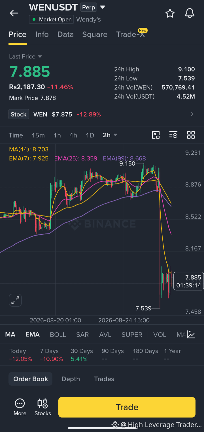
Task: Toggle the AVL indicator
Action: pyautogui.click(x=105, y=334)
